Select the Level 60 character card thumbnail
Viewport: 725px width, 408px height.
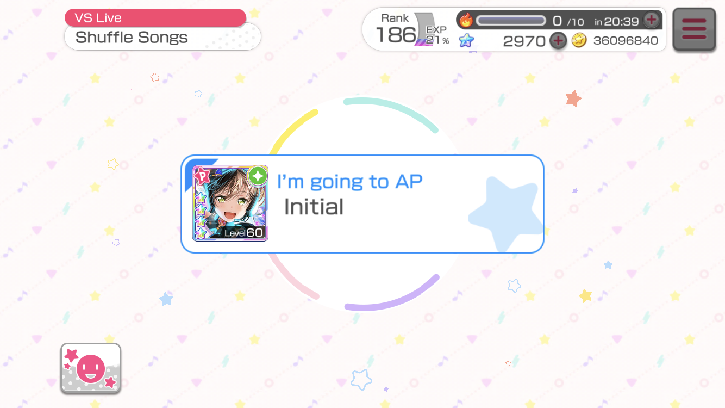click(230, 203)
